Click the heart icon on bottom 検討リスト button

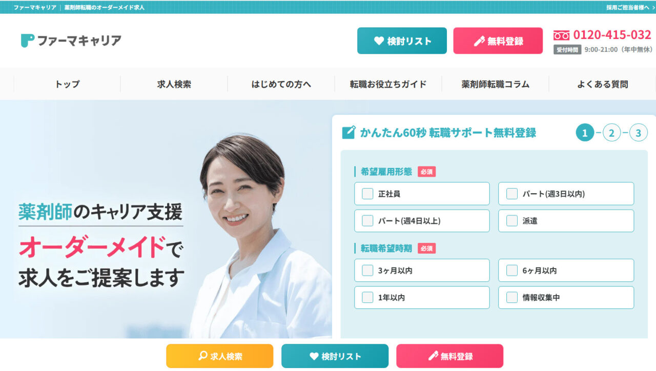click(x=314, y=356)
